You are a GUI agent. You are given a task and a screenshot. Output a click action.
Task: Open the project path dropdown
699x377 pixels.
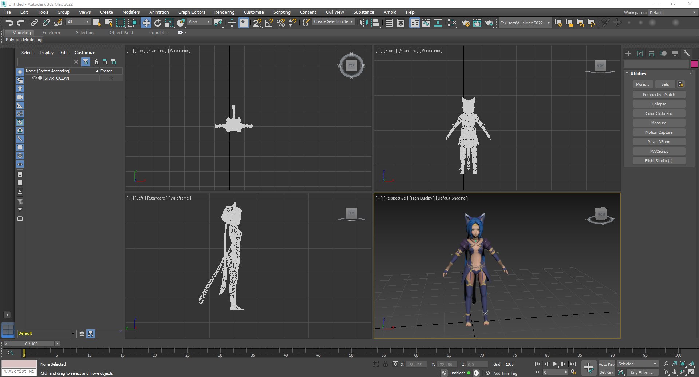tap(525, 23)
